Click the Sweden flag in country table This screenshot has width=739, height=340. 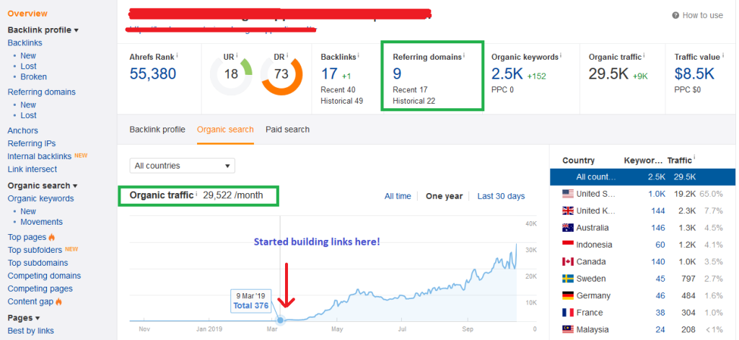(568, 278)
